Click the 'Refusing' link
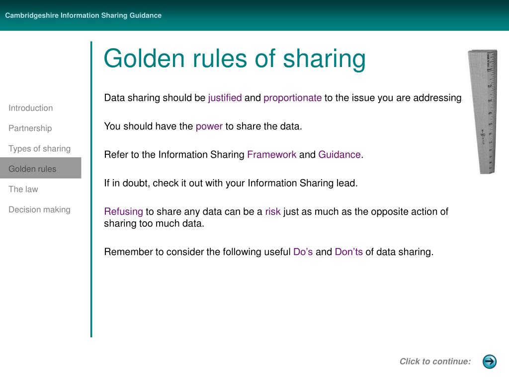Image resolution: width=509 pixels, height=381 pixels. [x=123, y=211]
